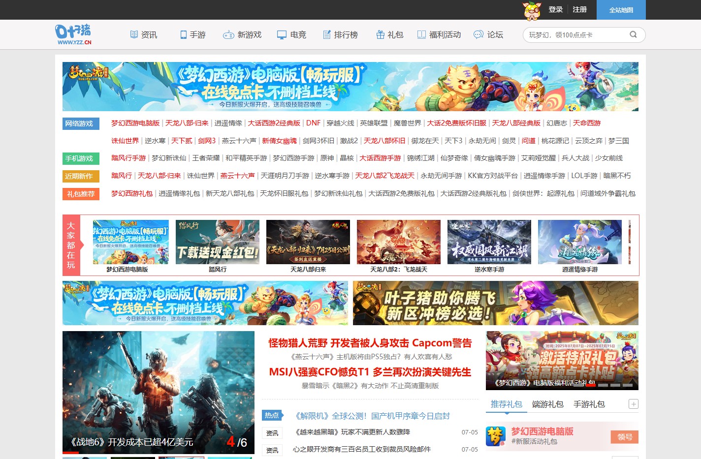Switch to 端游礼包 tab
701x459 pixels.
pos(548,404)
